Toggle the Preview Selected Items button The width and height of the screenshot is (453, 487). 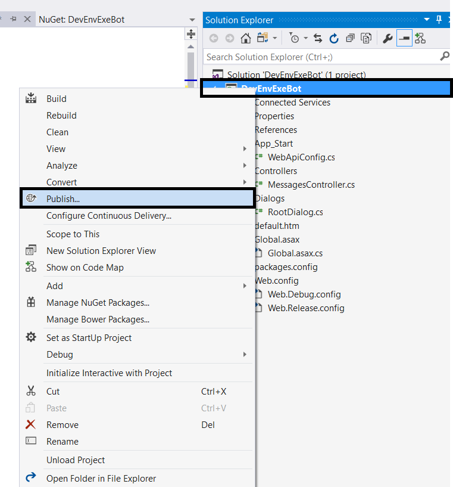(x=404, y=38)
